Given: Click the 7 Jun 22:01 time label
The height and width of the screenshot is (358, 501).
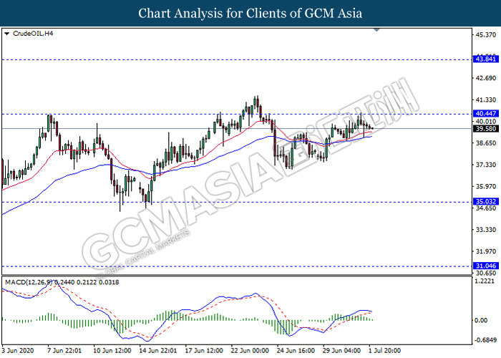Looking at the screenshot, I should point(64,351).
